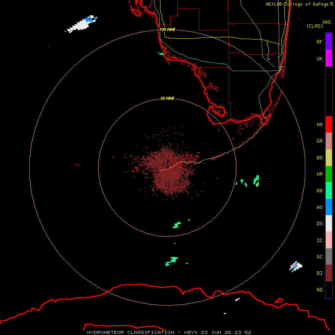Click the 100 NMI range ring label
Viewport: 335px width, 335px height.
pos(167,29)
